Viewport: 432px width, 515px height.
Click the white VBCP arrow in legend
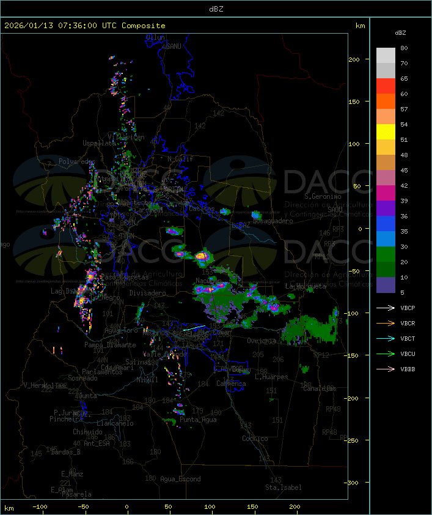pos(386,308)
